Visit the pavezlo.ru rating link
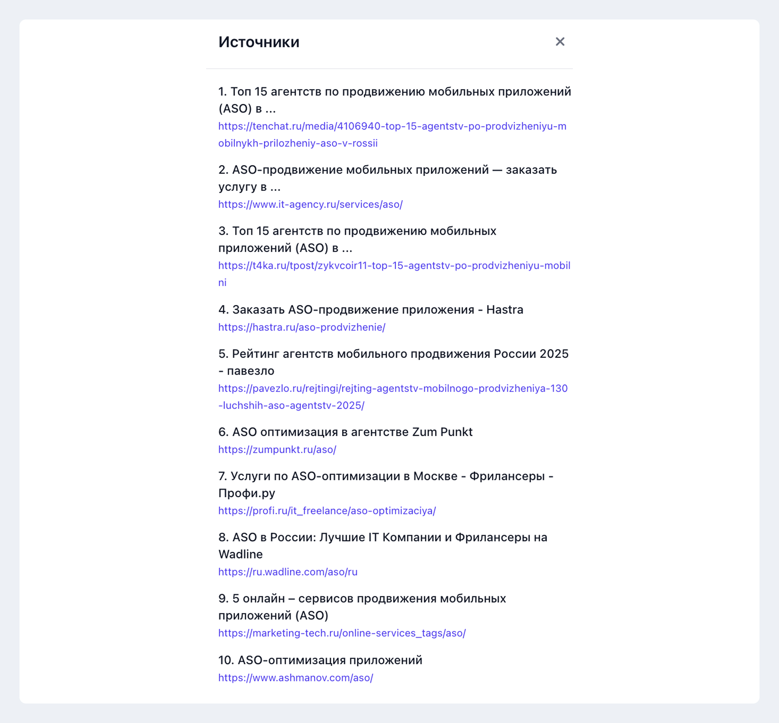This screenshot has width=779, height=723. [x=393, y=397]
